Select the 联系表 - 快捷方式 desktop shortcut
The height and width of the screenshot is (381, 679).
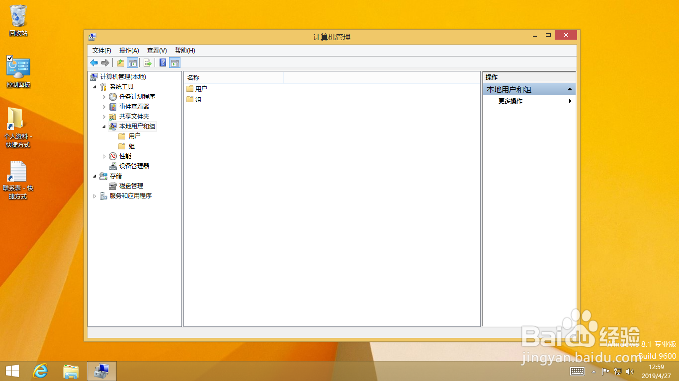(x=18, y=180)
